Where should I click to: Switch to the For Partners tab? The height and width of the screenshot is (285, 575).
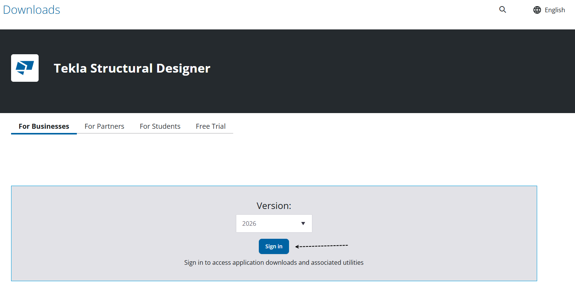(x=104, y=126)
